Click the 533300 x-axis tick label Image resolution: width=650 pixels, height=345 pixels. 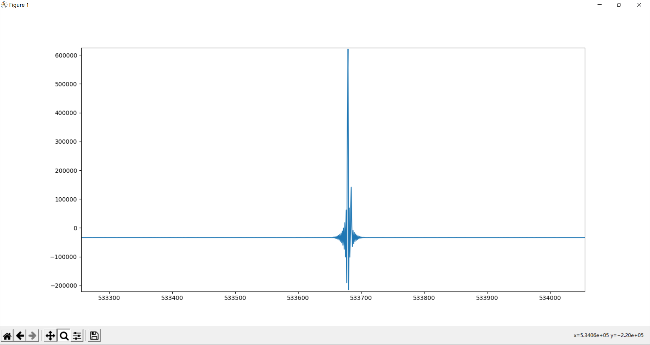109,298
